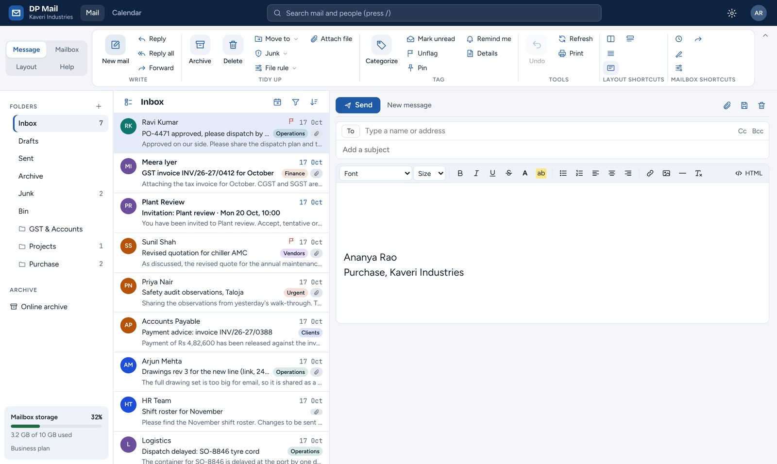This screenshot has width=777, height=464.
Task: Clear text formatting in editor
Action: coord(699,173)
